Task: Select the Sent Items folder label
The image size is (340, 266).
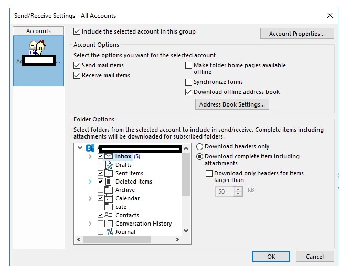Action: point(129,173)
